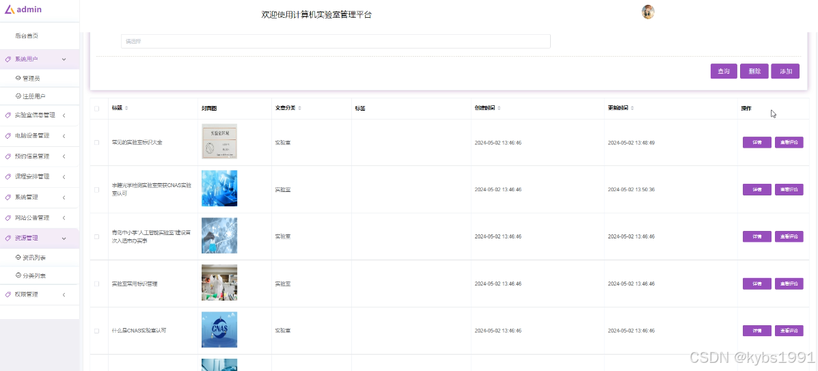The height and width of the screenshot is (371, 818).
Task: Click tag icon beside 系统管理
Action: [x=8, y=197]
